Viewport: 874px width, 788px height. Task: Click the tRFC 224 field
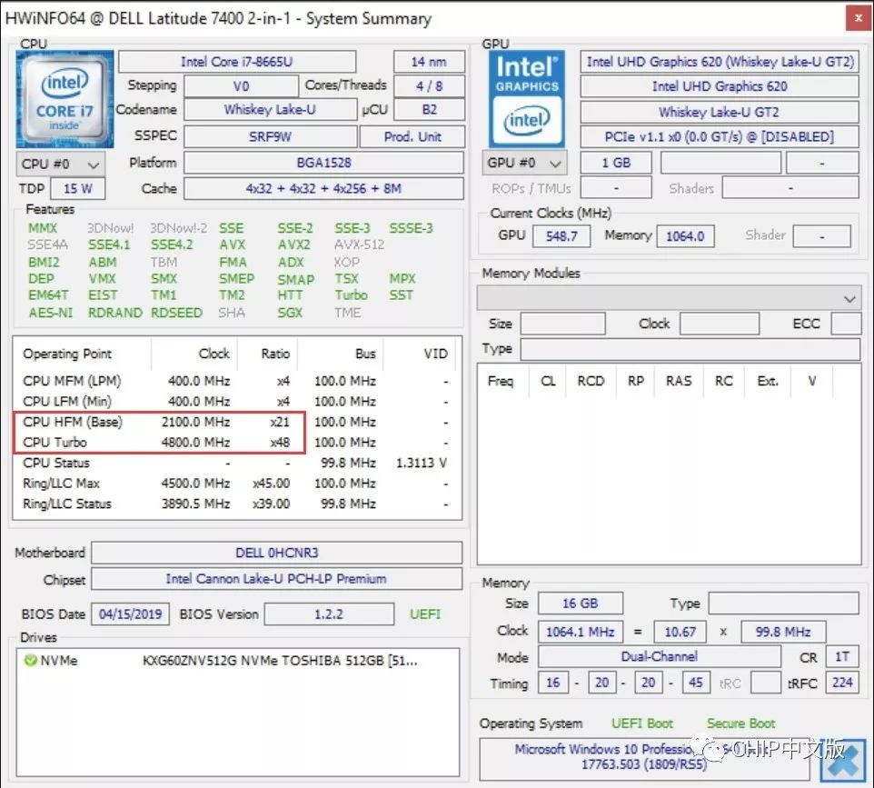click(841, 682)
